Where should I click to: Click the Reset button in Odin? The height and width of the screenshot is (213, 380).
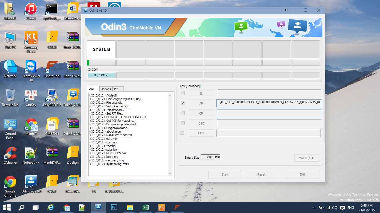point(261,174)
